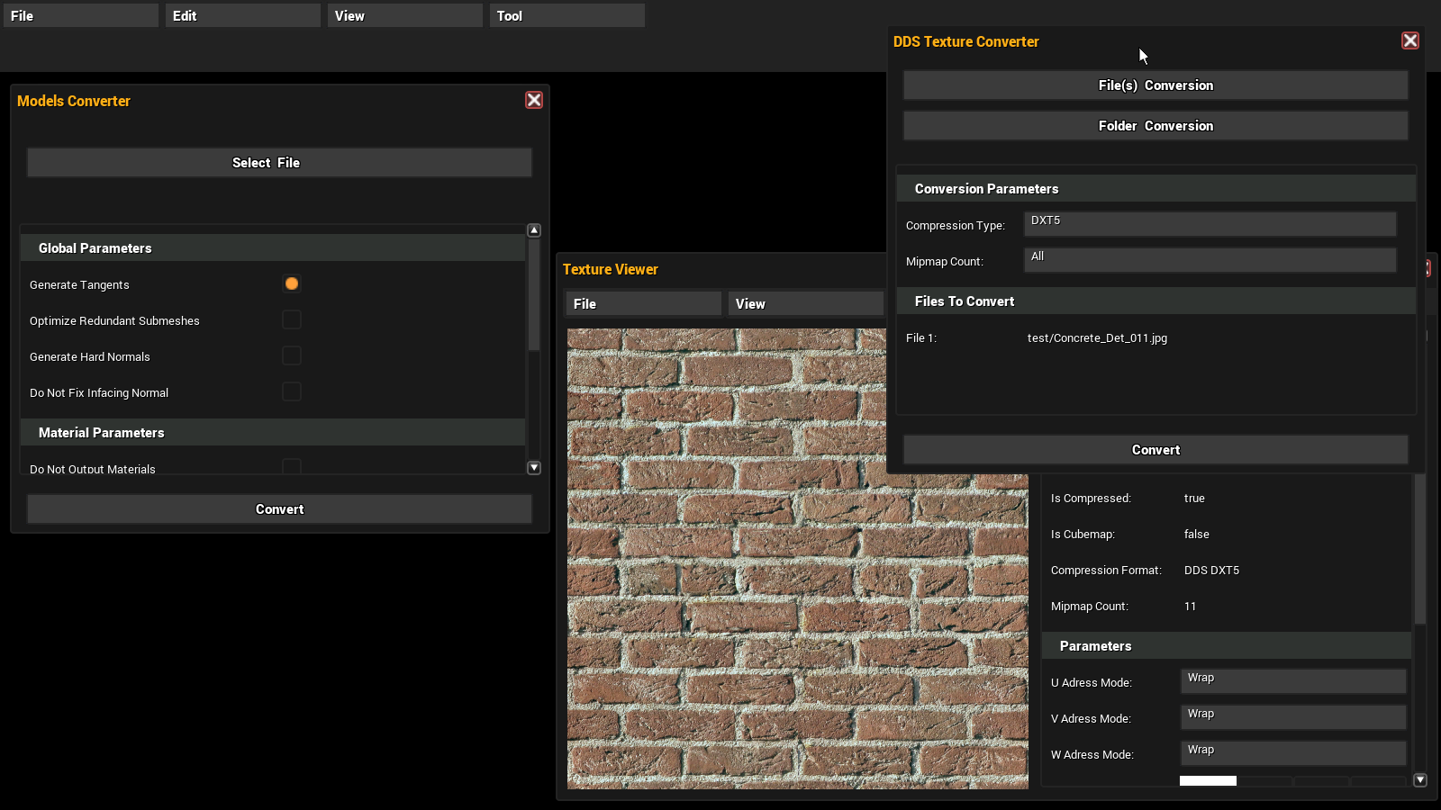
Task: Collapse the Conversion Parameters section header
Action: (x=1156, y=188)
